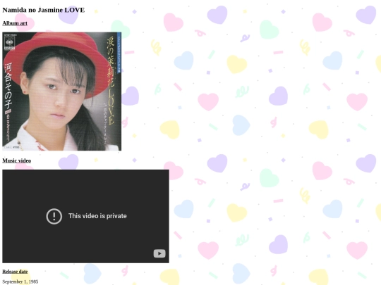Click the YouTube logo in the video player
The image size is (381, 285).
[159, 253]
